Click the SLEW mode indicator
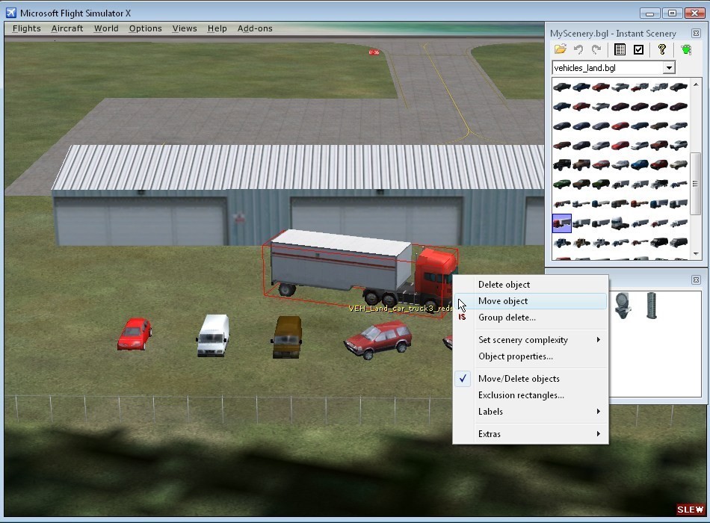This screenshot has width=710, height=523. coord(690,510)
